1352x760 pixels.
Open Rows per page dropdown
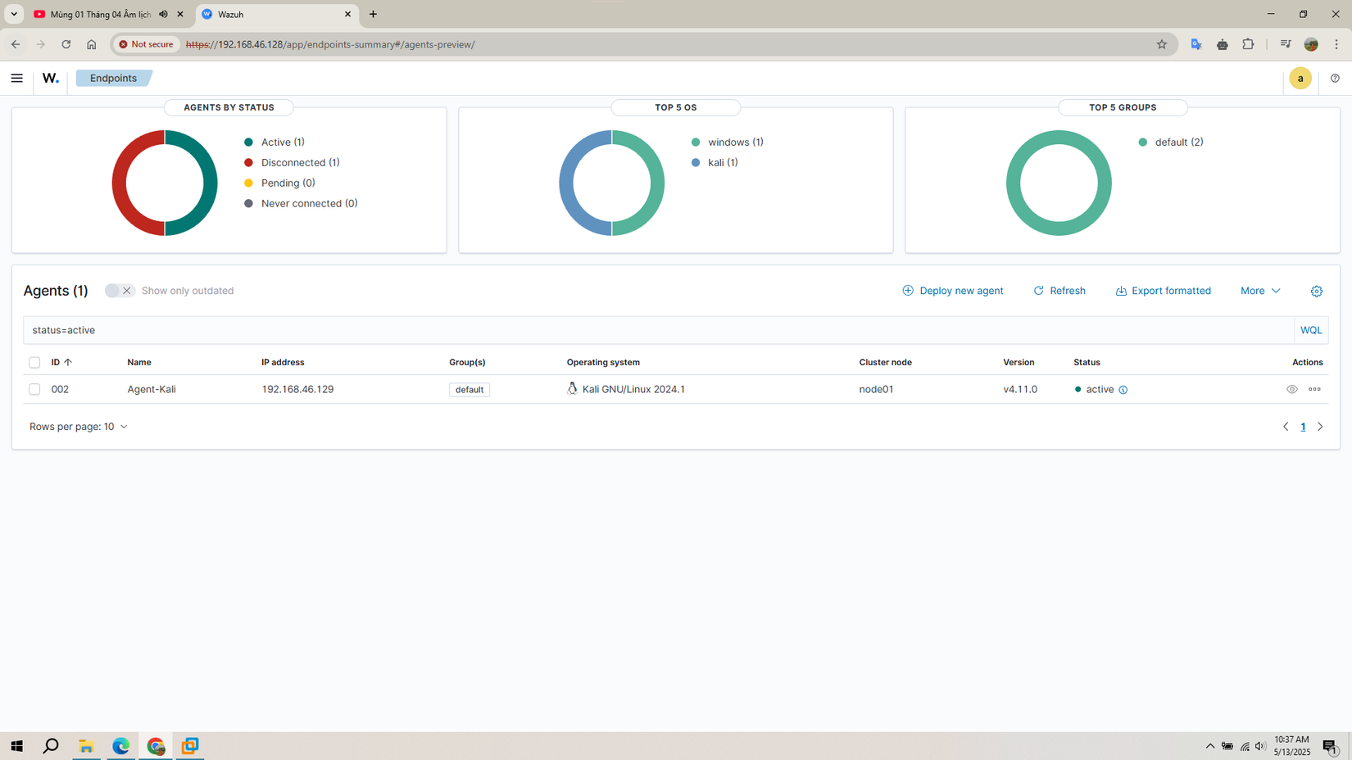[79, 427]
